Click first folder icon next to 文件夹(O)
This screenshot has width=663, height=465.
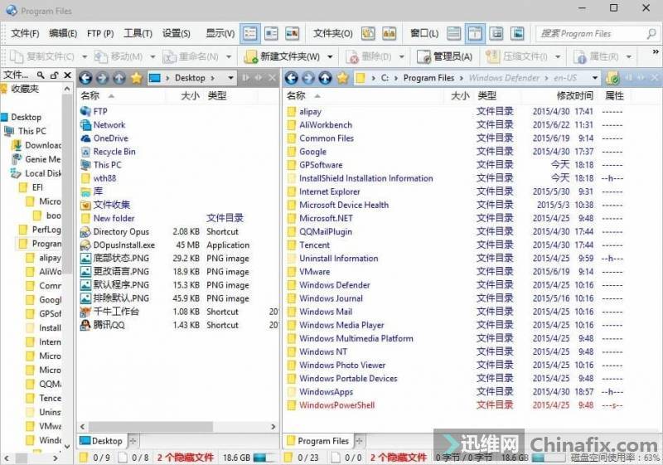(x=368, y=33)
